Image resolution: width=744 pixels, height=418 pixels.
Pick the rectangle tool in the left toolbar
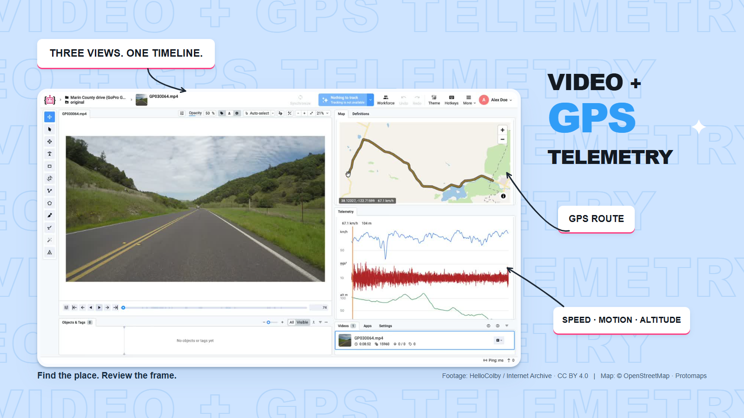(49, 166)
